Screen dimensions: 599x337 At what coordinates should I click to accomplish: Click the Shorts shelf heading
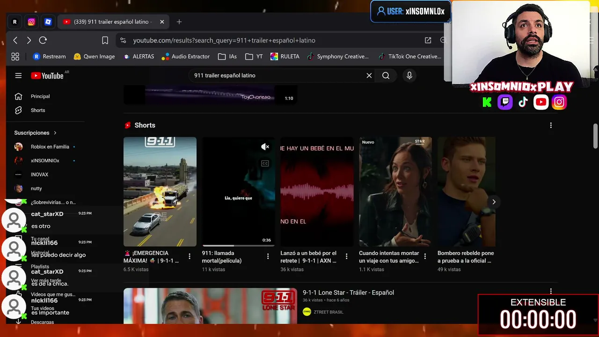tap(145, 125)
